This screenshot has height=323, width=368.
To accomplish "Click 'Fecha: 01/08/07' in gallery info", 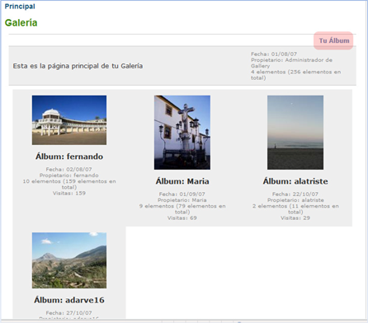I will click(274, 54).
